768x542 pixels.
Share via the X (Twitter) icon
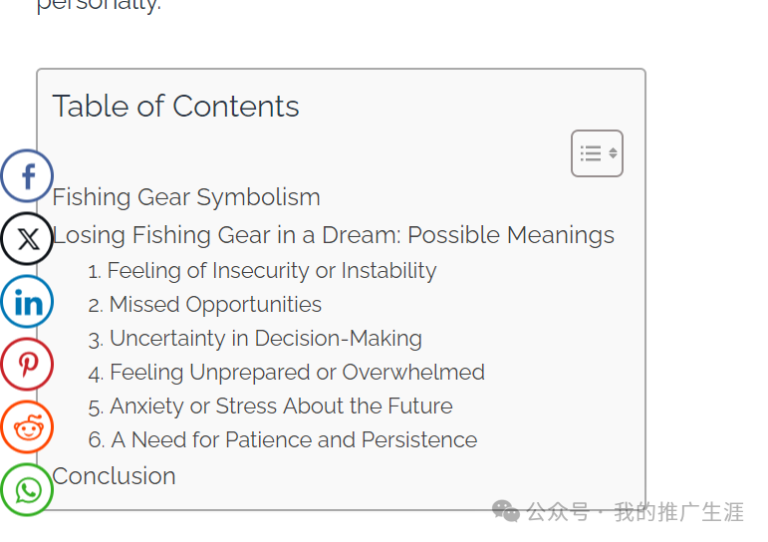[27, 239]
